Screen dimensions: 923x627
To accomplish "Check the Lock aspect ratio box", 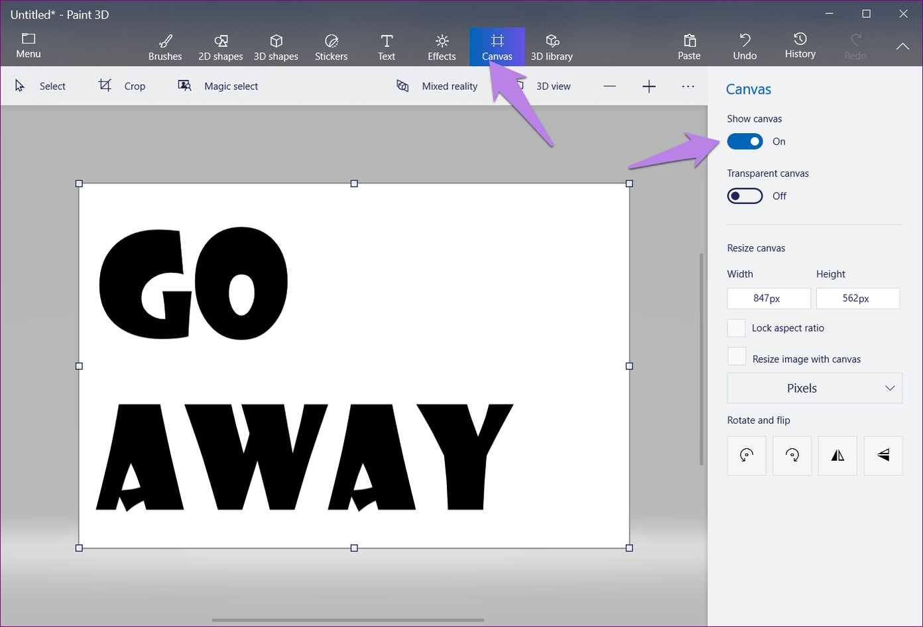I will point(736,328).
